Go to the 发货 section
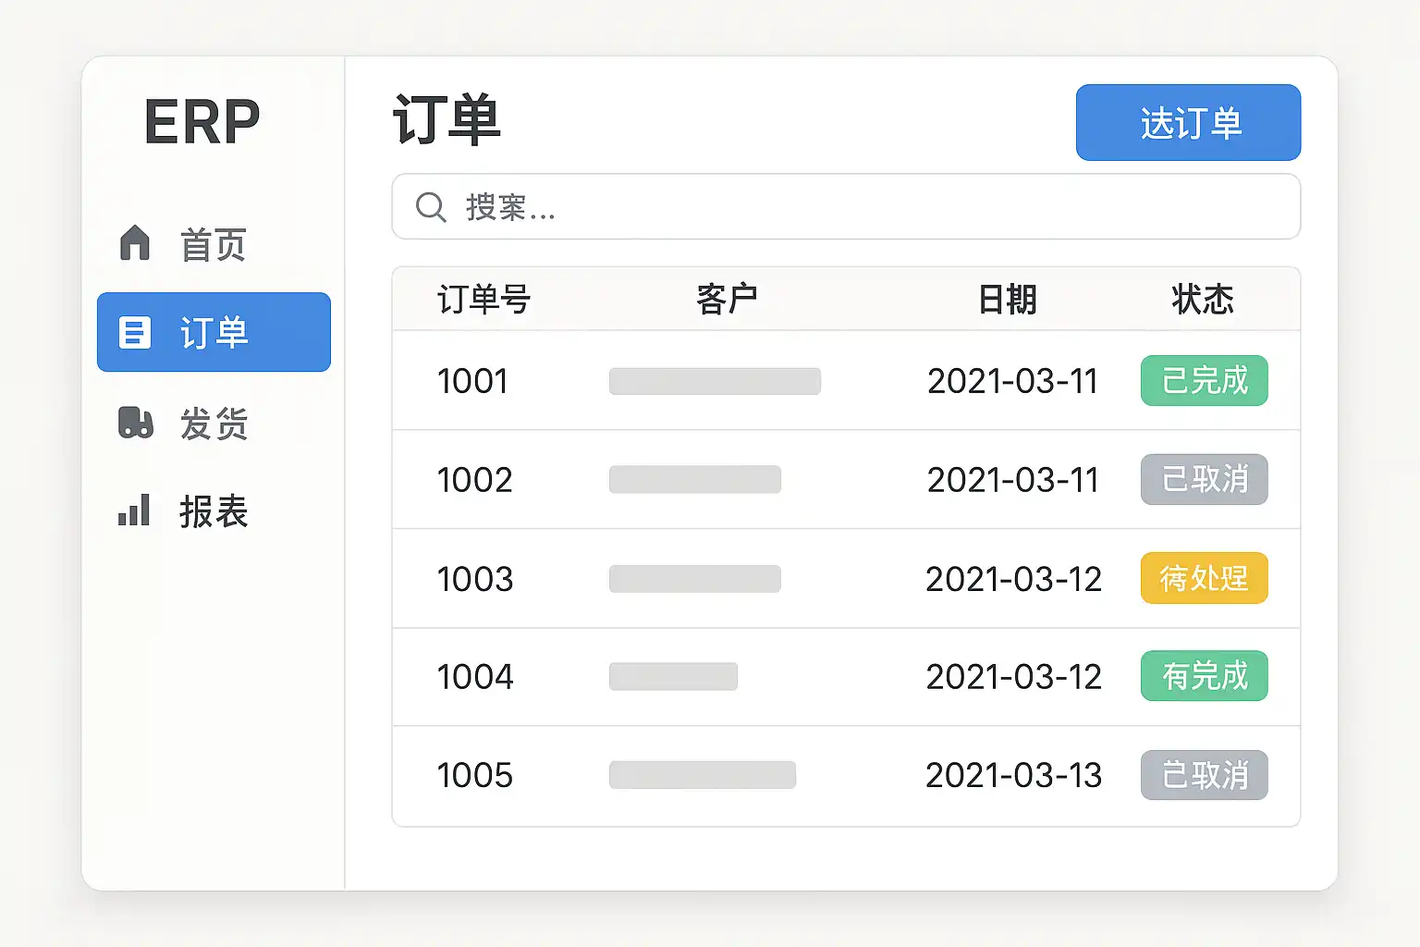The height and width of the screenshot is (947, 1420). click(x=213, y=424)
